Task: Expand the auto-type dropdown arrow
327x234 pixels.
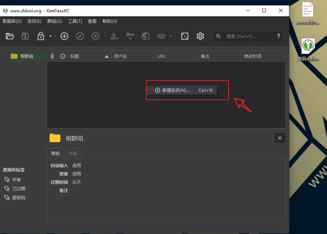Action: point(171,36)
